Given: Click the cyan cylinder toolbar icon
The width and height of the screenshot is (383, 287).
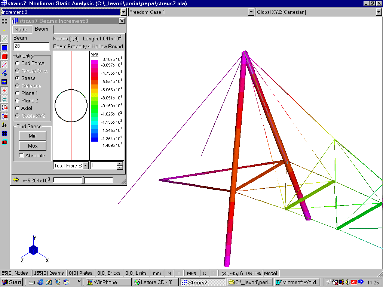Looking at the screenshot, I should [x=4, y=99].
